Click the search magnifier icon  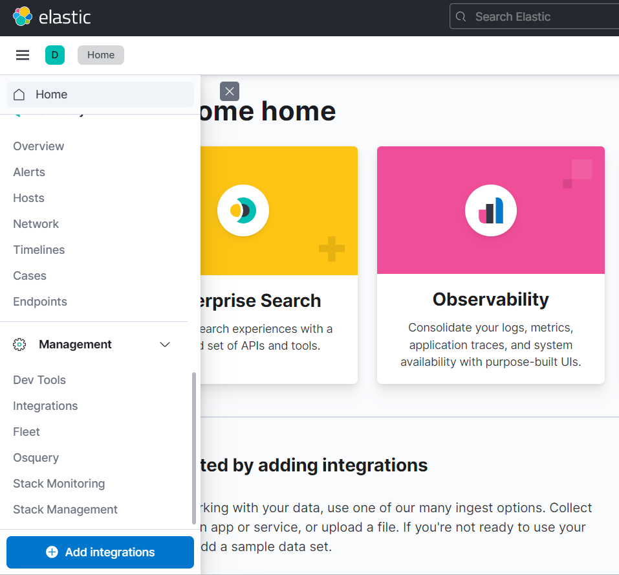click(x=461, y=17)
